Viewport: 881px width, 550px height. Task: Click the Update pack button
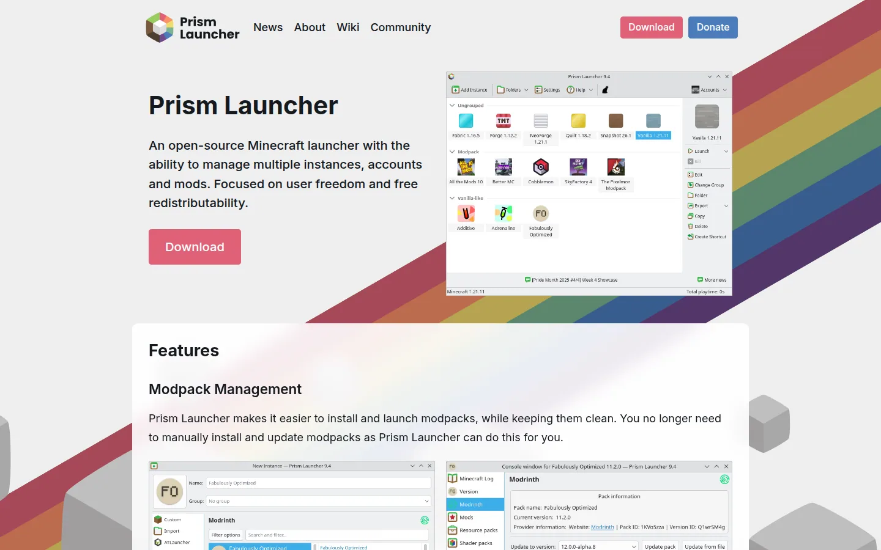[x=660, y=546]
